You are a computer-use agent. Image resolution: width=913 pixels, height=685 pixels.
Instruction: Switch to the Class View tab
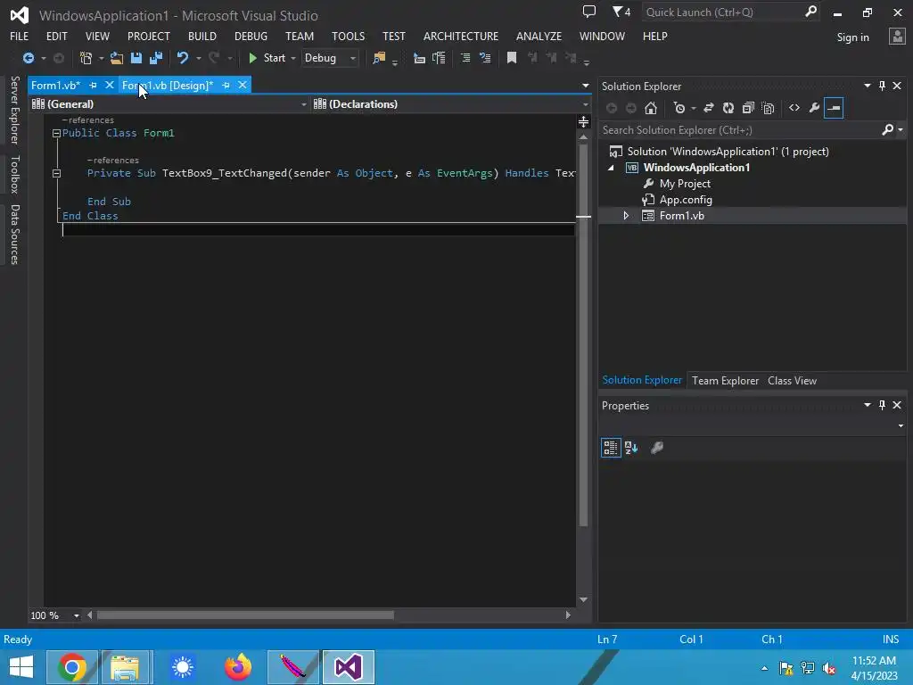click(x=792, y=381)
